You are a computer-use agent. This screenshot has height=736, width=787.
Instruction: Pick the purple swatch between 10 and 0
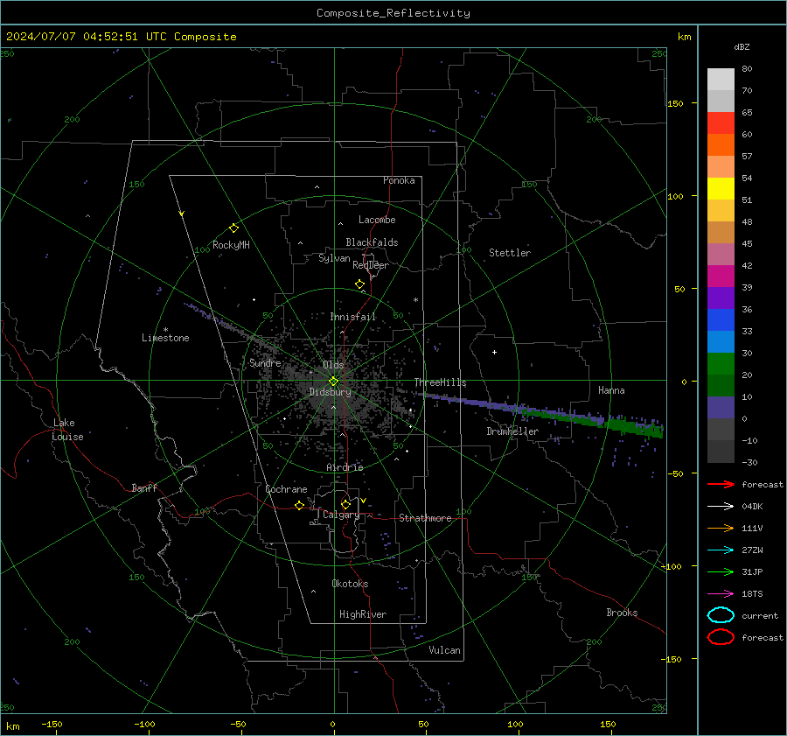pyautogui.click(x=721, y=408)
